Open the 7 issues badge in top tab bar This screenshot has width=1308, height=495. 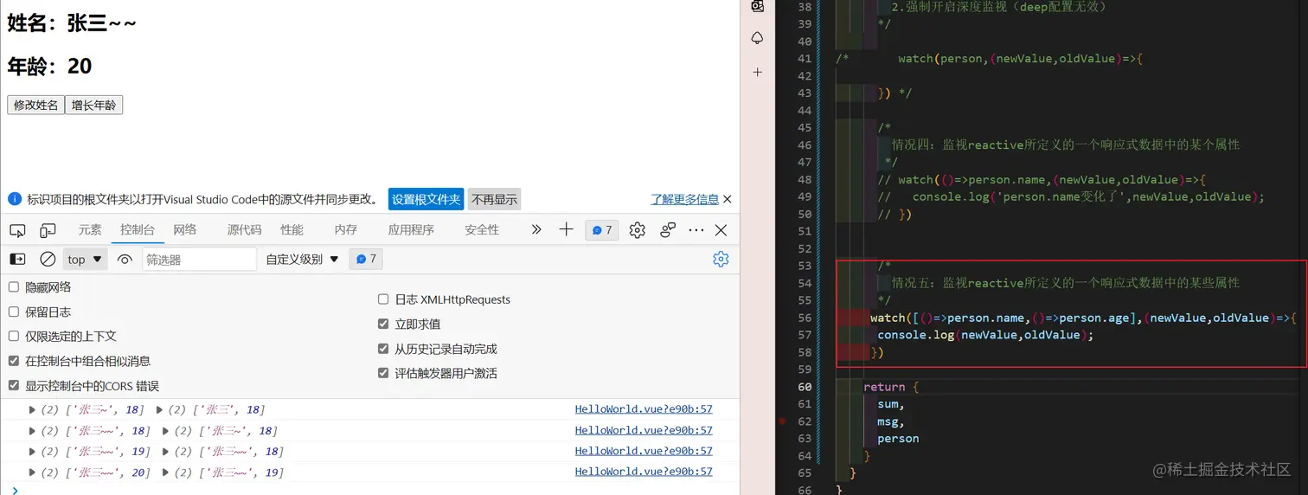602,230
